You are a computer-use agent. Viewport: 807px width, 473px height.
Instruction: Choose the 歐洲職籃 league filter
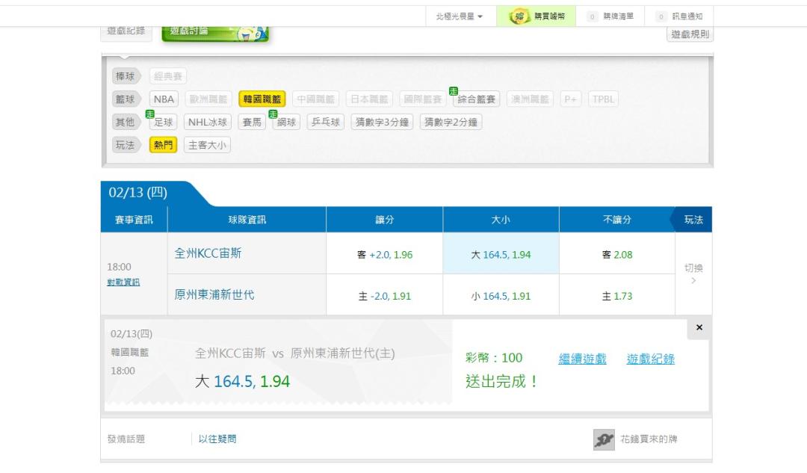tap(208, 99)
